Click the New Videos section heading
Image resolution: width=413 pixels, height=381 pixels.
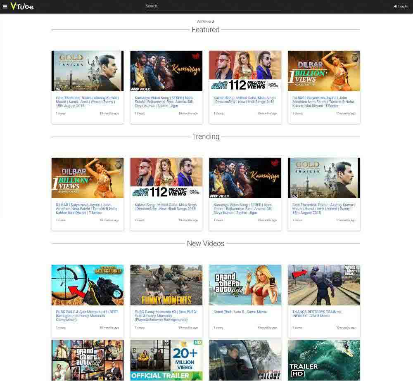pyautogui.click(x=205, y=243)
